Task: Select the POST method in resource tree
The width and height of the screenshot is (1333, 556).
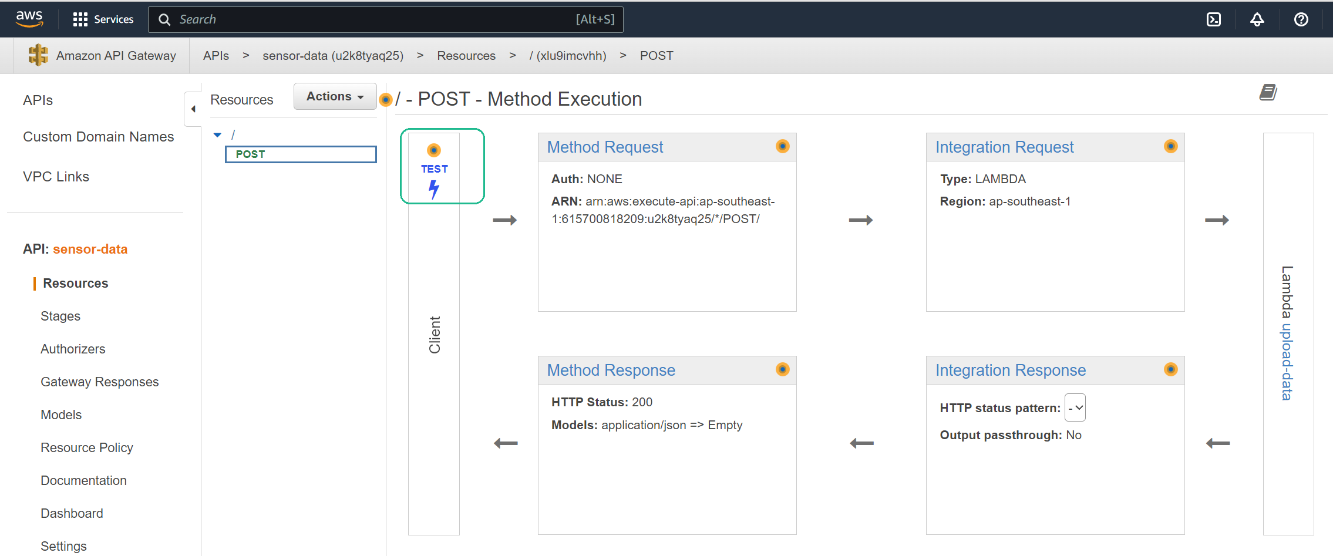Action: tap(301, 154)
